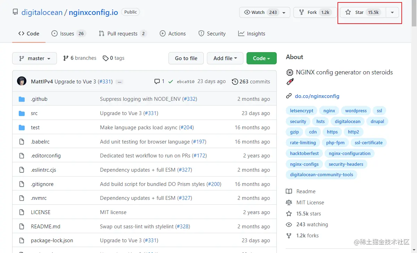Screen dimensions: 417x253
Task: Open the test folder icon
Action: [22, 128]
